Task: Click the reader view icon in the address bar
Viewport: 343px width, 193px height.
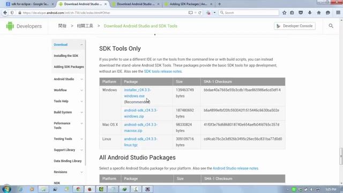Action: (191, 13)
